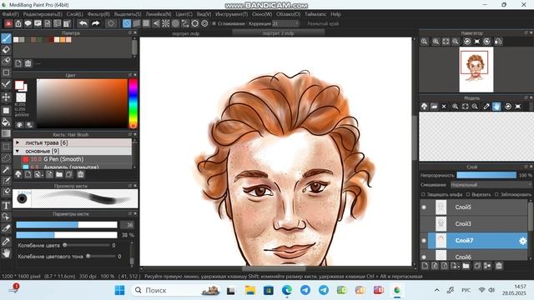Show hidden tray icons chevron in taskbar
The image size is (534, 300).
[437, 290]
